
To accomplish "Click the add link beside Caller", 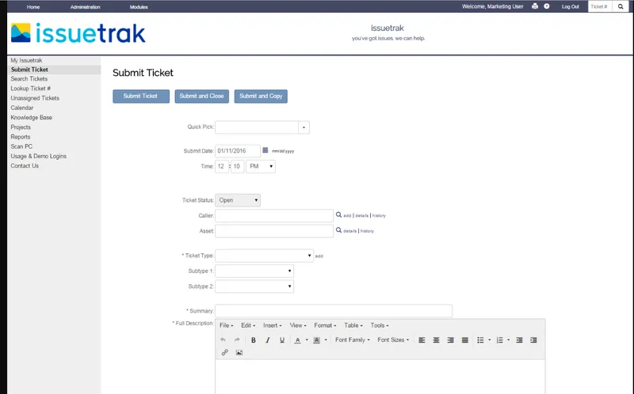I will pos(347,215).
